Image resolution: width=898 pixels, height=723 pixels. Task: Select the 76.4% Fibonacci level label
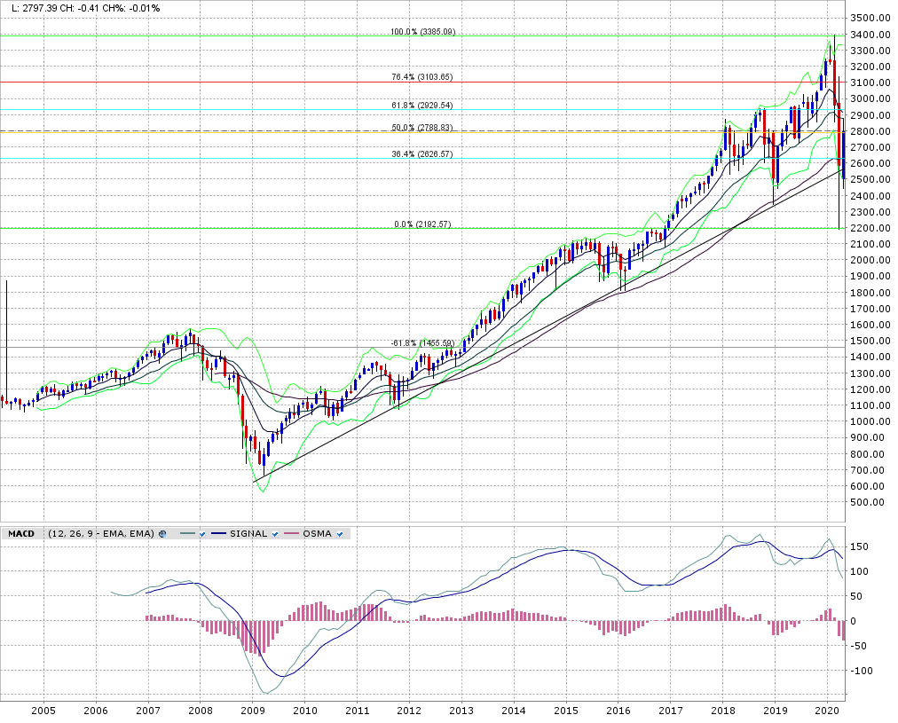click(422, 77)
